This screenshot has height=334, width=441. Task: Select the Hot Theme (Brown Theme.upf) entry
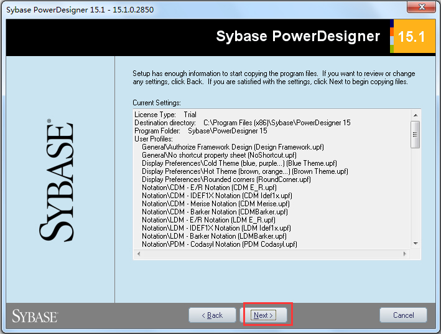click(244, 171)
